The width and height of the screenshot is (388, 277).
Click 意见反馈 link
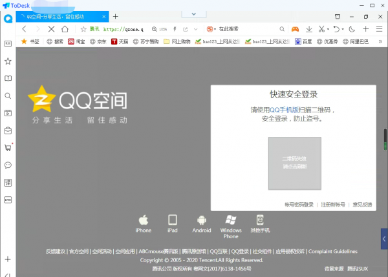pyautogui.click(x=362, y=205)
